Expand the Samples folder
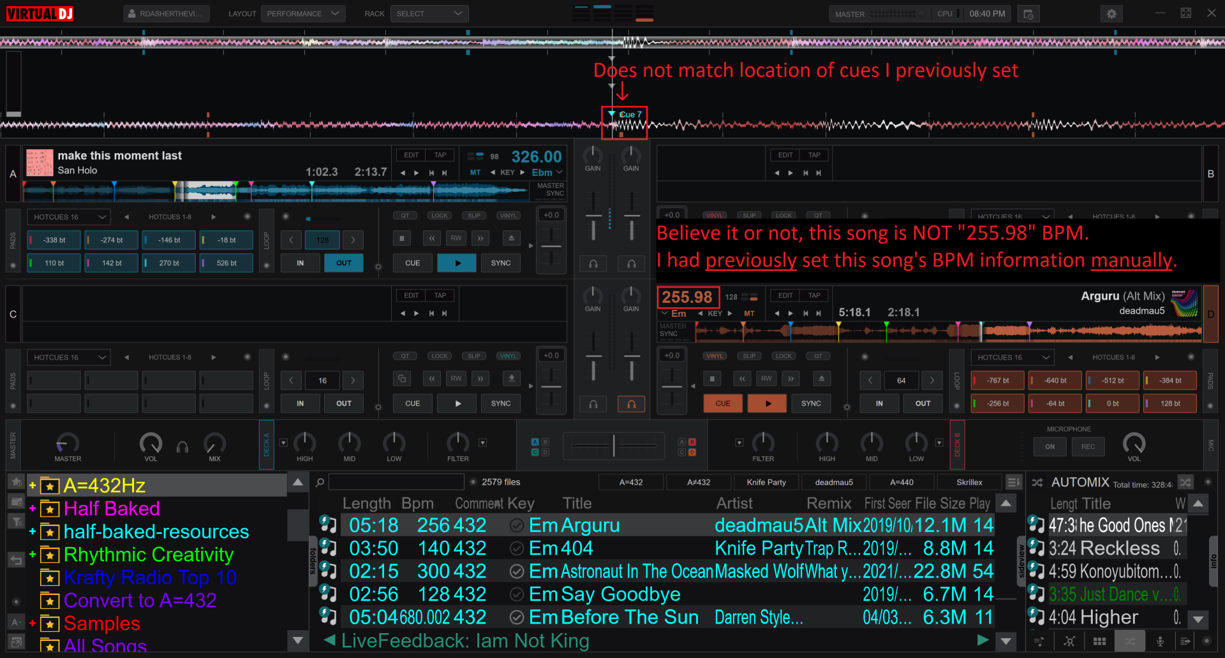This screenshot has height=658, width=1225. tap(32, 624)
